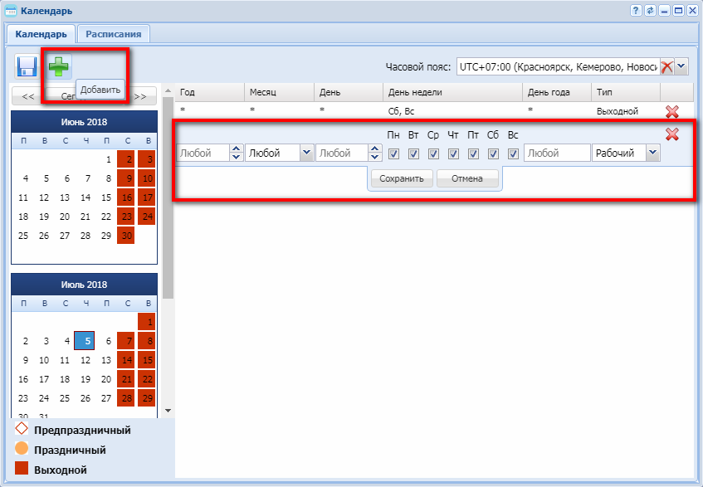Open the time zone dropdown list
The height and width of the screenshot is (487, 703).
click(x=681, y=67)
